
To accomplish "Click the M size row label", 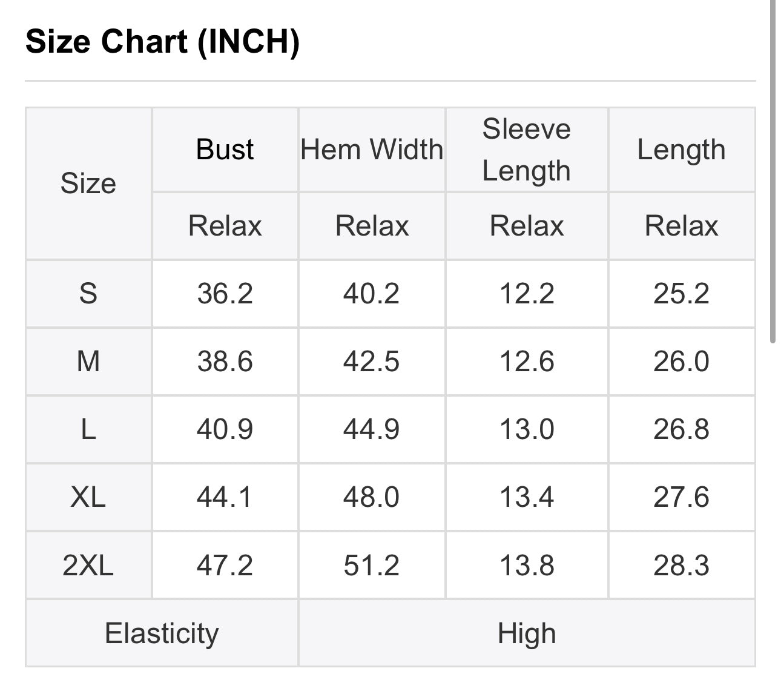I will tap(88, 362).
